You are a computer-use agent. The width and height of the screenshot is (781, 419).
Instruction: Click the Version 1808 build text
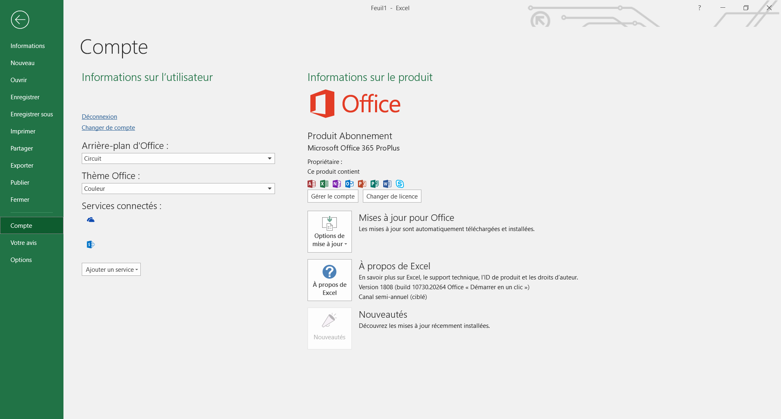(x=444, y=287)
